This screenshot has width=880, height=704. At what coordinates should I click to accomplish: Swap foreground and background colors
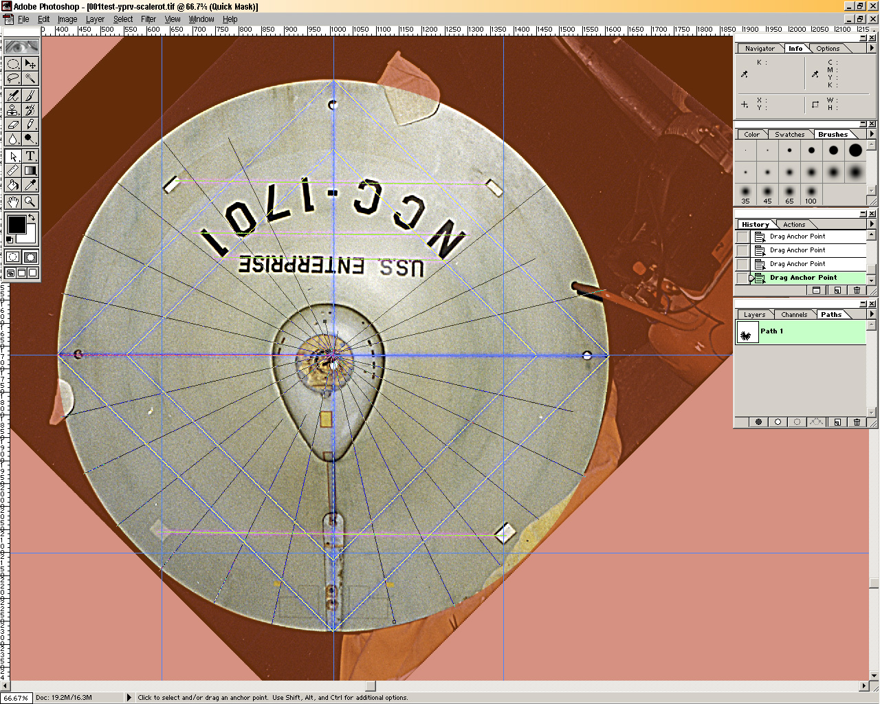32,218
